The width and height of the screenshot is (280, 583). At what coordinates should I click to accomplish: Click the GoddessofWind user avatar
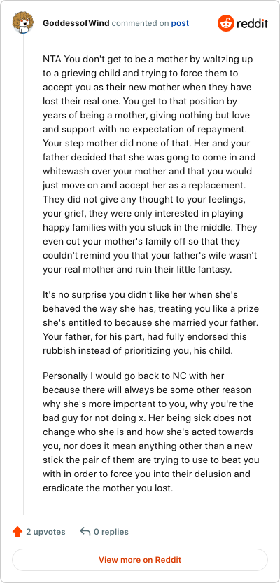pyautogui.click(x=23, y=22)
